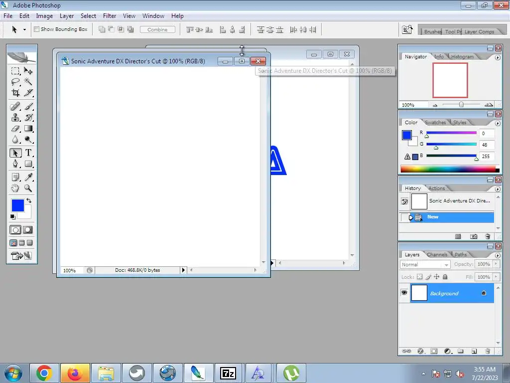Open the Navigator panel menu arrow
The height and width of the screenshot is (383, 510).
[x=498, y=57]
